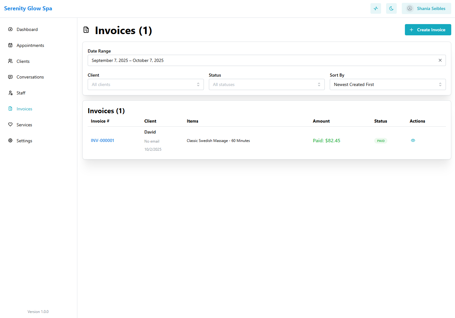Click the Dashboard gauge icon in sidebar

10,29
